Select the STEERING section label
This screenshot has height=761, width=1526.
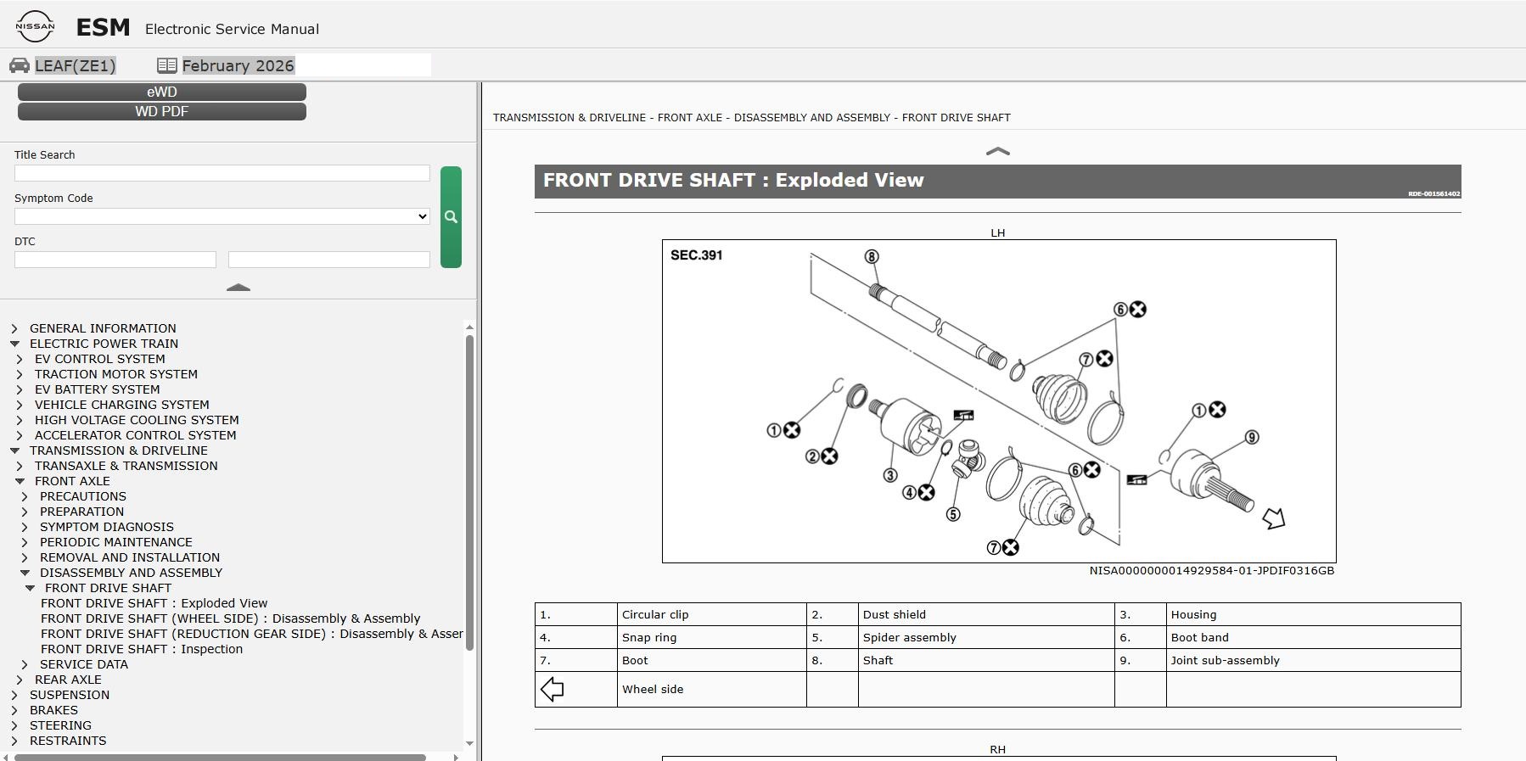point(60,725)
